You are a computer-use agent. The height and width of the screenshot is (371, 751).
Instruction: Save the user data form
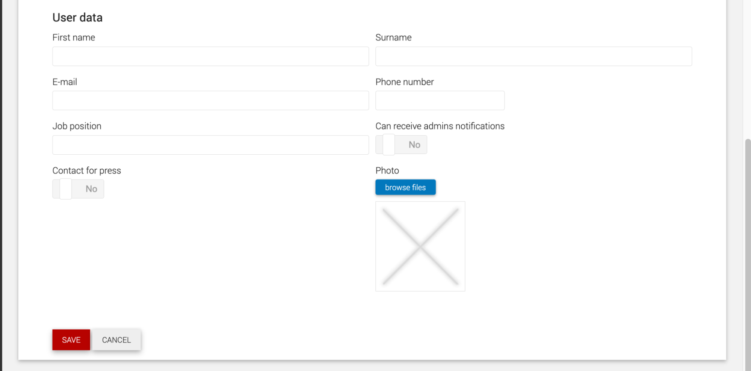[71, 340]
